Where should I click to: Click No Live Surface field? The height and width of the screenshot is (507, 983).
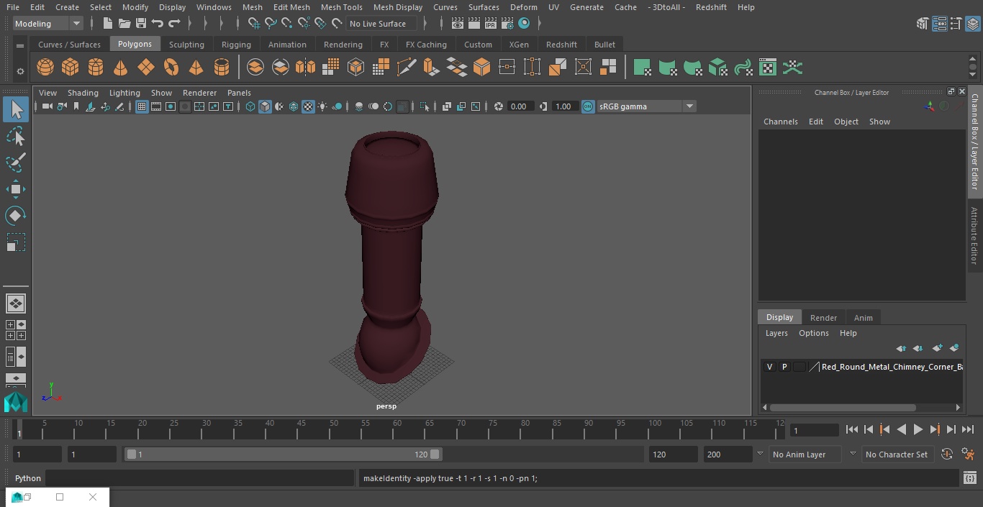tap(381, 24)
